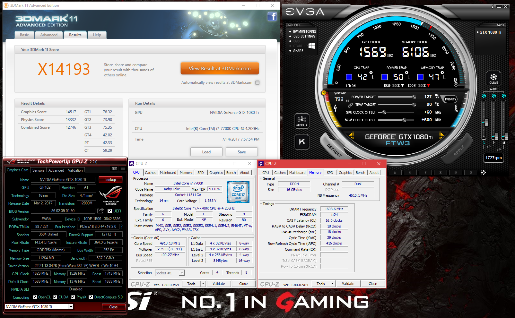Click the fan icon above the M slider
This screenshot has width=515, height=318.
click(504, 96)
